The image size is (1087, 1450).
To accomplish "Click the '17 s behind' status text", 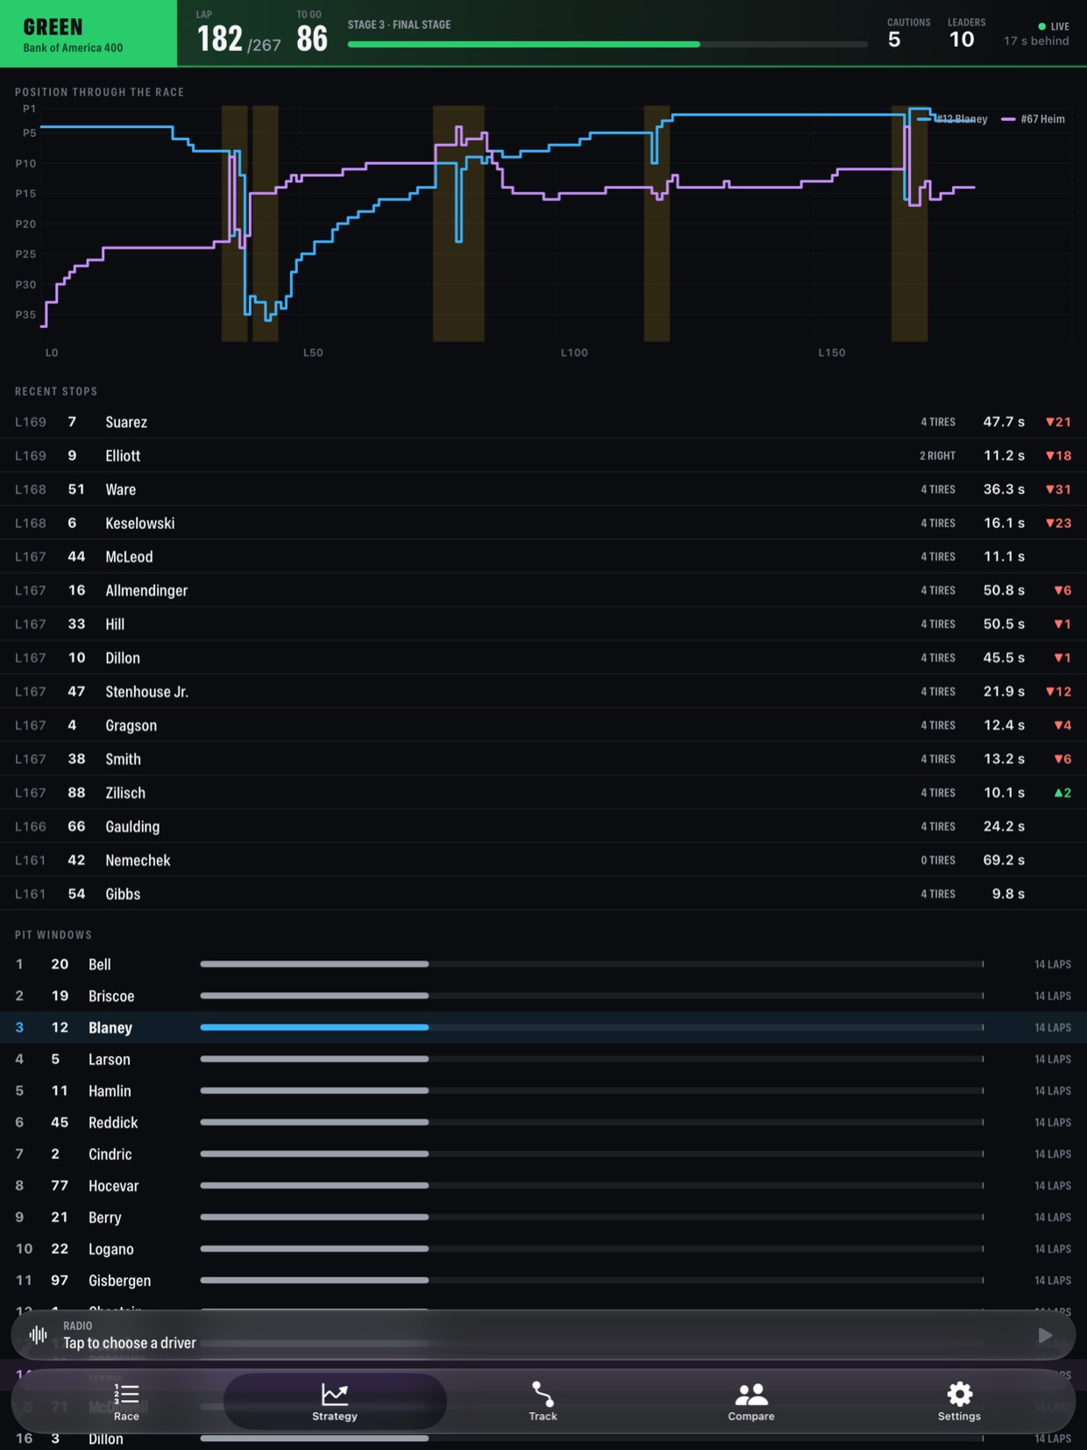I will (x=1036, y=41).
